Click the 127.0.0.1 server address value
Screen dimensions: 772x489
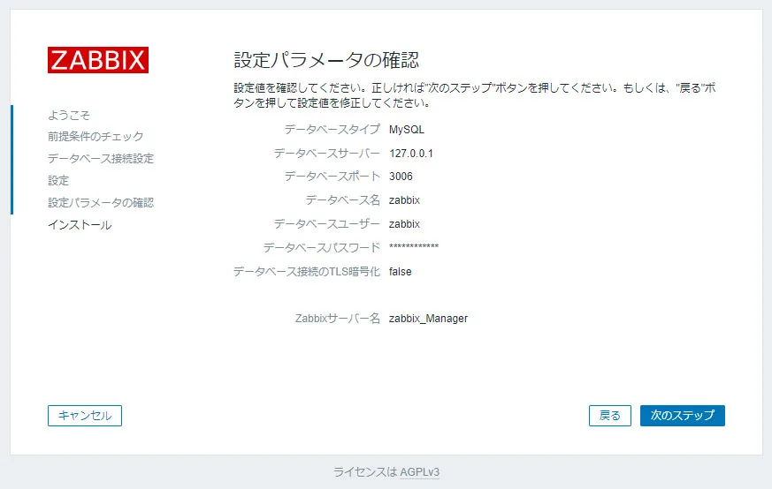pos(411,154)
